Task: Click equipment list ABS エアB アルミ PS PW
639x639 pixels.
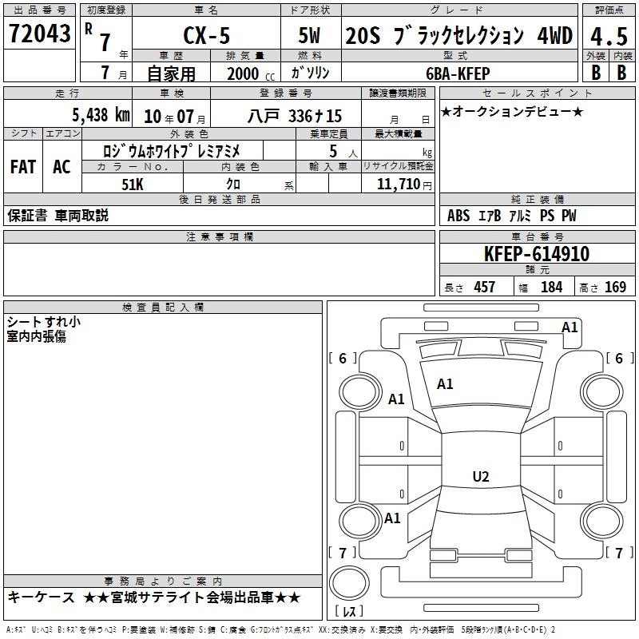Action: (x=511, y=216)
